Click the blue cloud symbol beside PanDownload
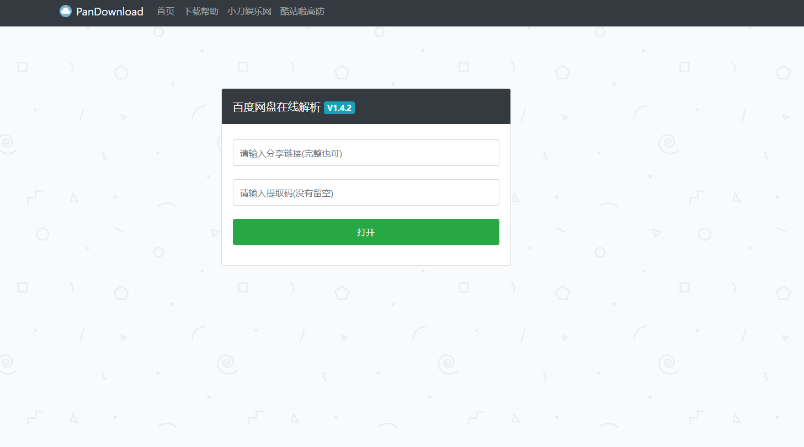Viewport: 804px width, 447px height. 66,10
